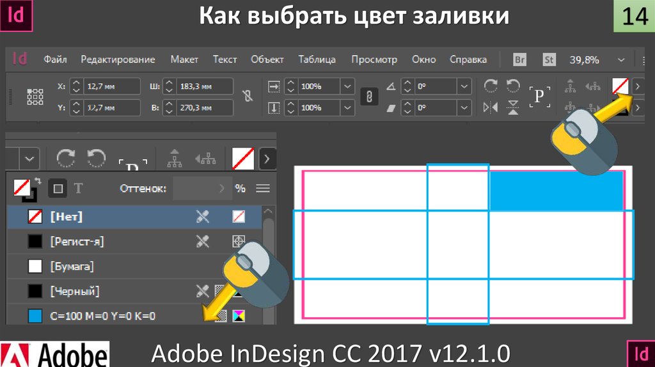Open the Swatches panel hamburger menu

pos(263,189)
